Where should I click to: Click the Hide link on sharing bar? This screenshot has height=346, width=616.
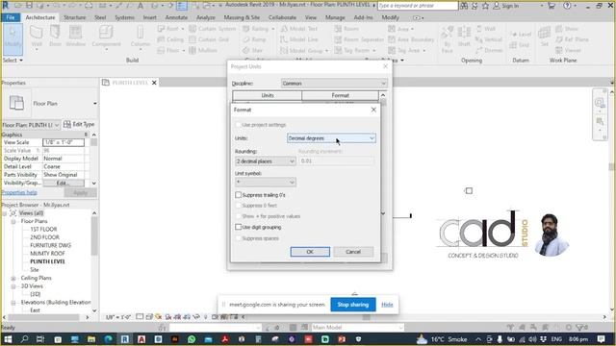(x=387, y=305)
